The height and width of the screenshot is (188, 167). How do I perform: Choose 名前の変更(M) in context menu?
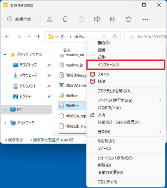[x=126, y=172]
